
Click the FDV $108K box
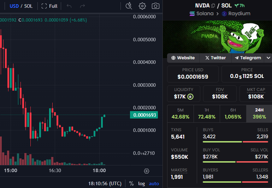pyautogui.click(x=220, y=93)
